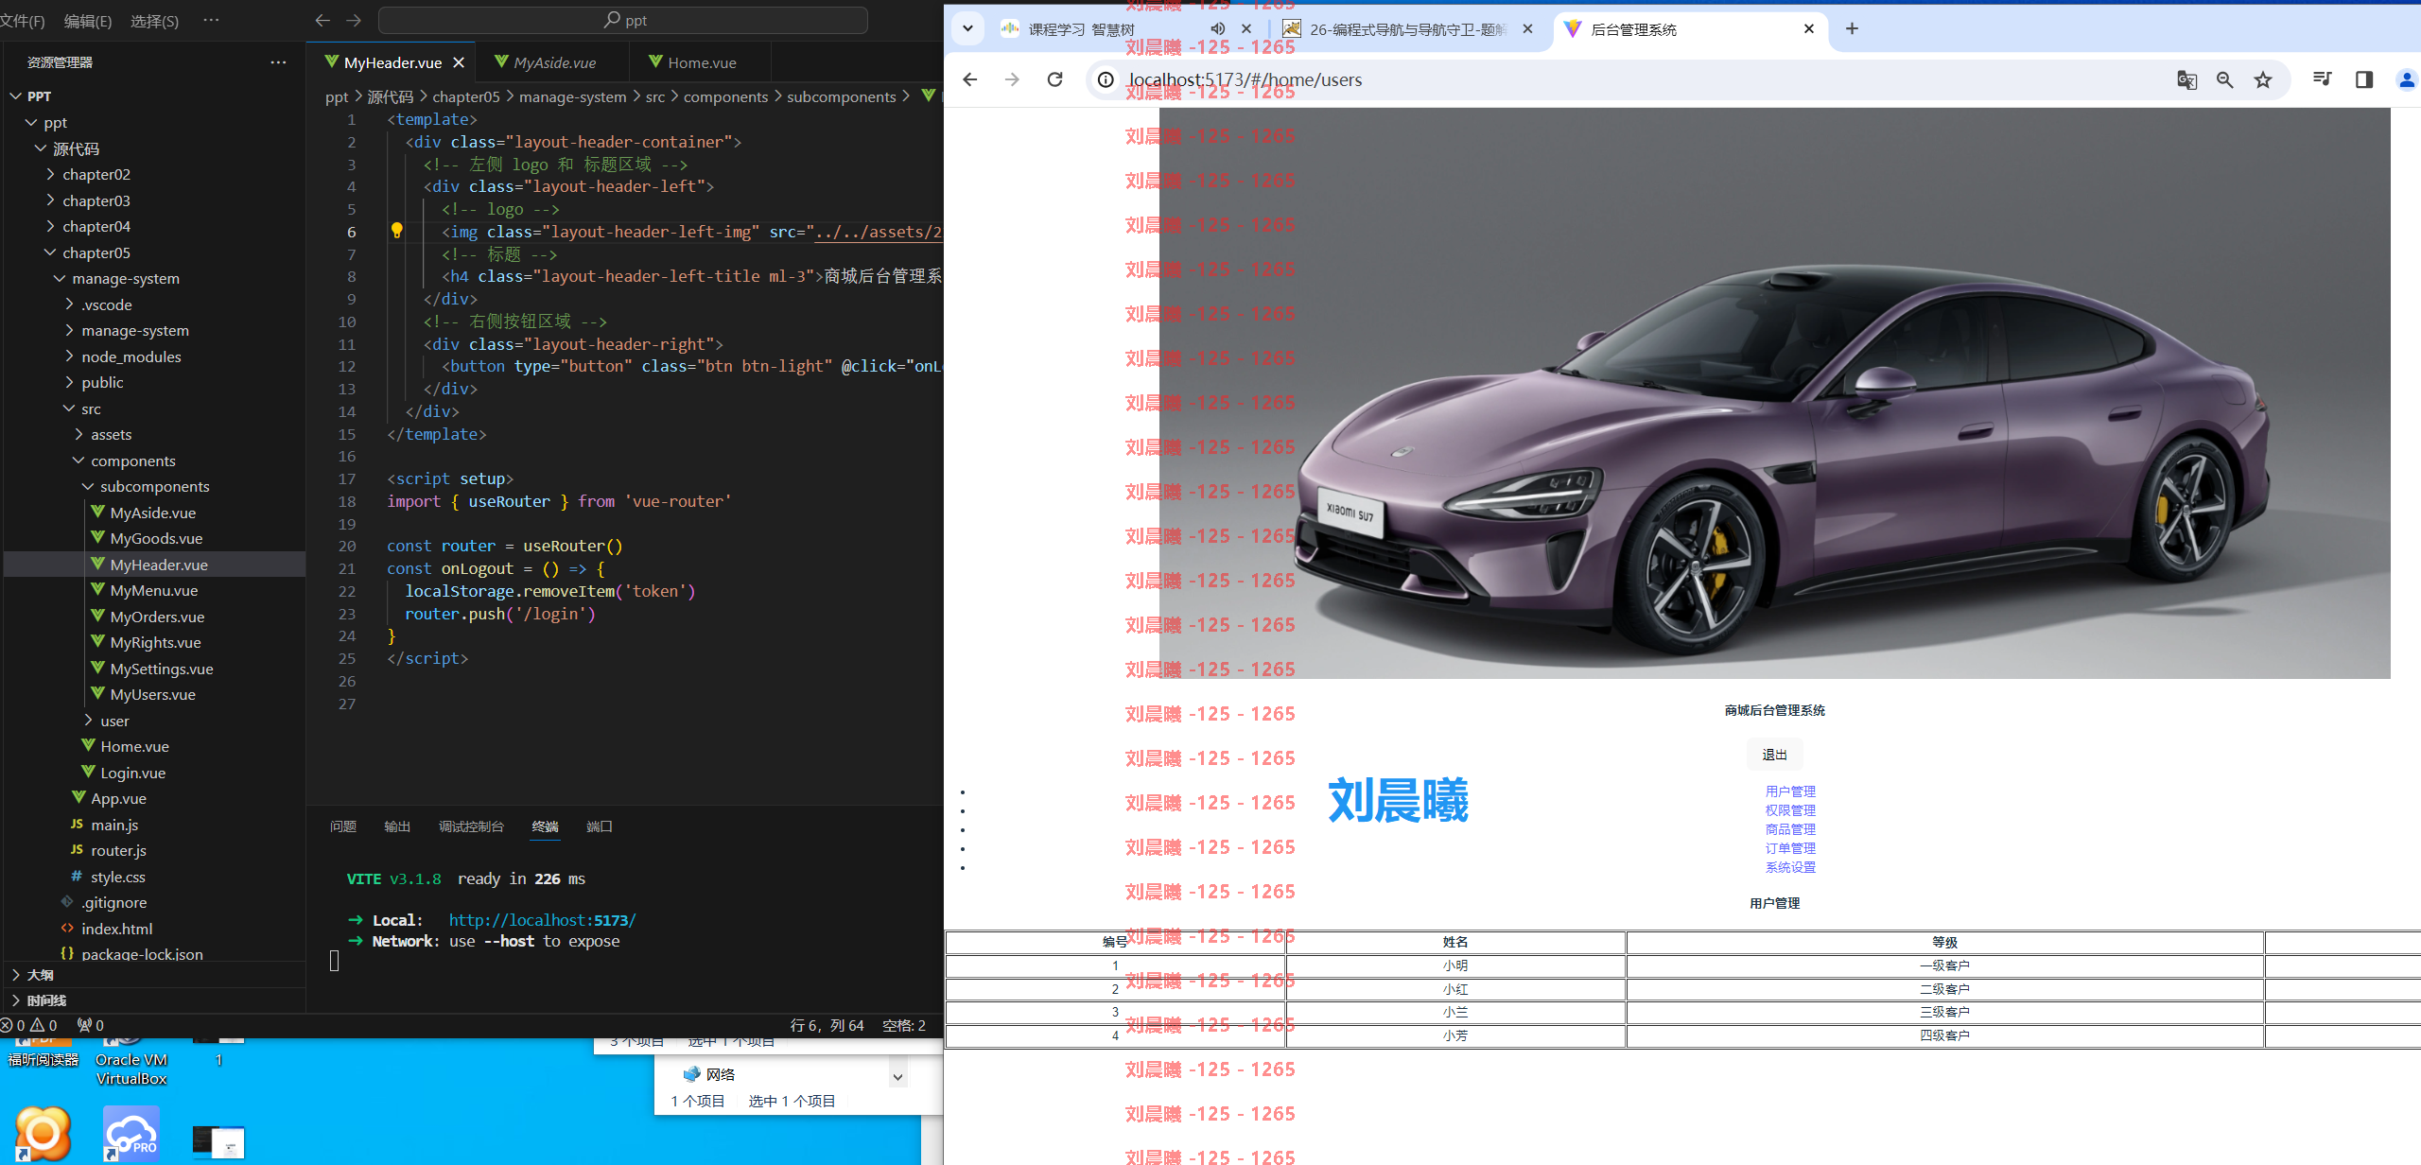View site information icon in address bar
This screenshot has height=1165, width=2421.
point(1105,79)
